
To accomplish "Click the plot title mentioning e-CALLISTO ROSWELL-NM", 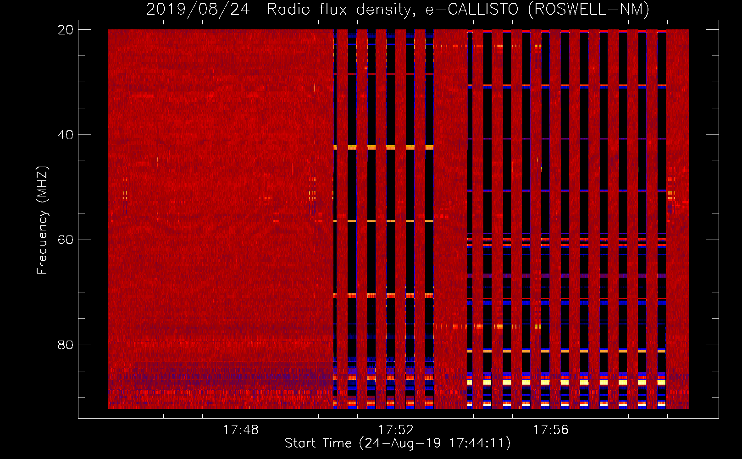I will [398, 9].
